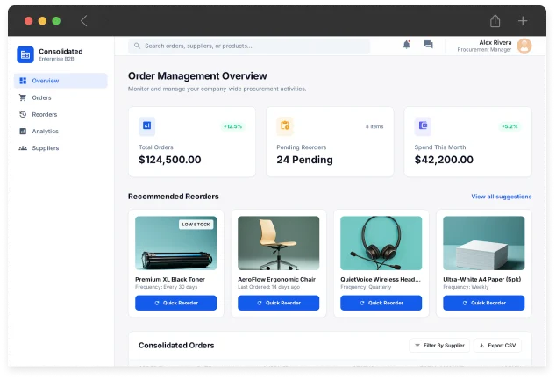Image resolution: width=556 pixels, height=379 pixels.
Task: Click the View all suggestions link
Action: 501,197
